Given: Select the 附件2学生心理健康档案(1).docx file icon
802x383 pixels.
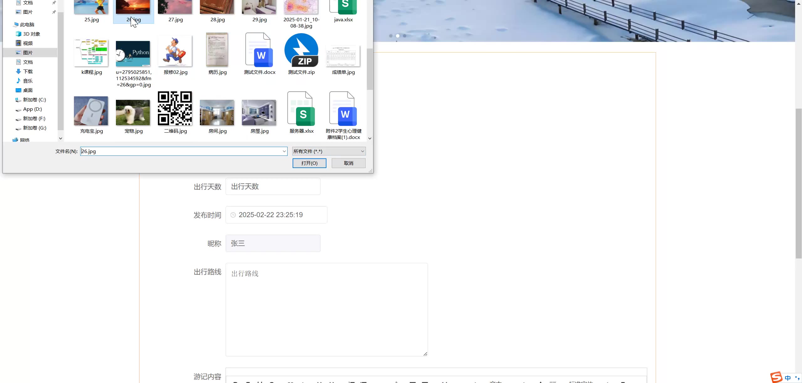Looking at the screenshot, I should pyautogui.click(x=343, y=109).
